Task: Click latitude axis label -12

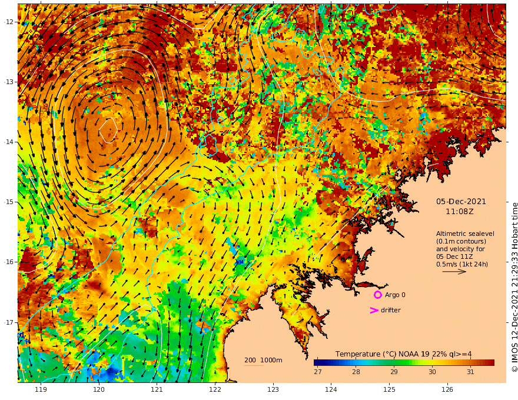Action: (9, 22)
